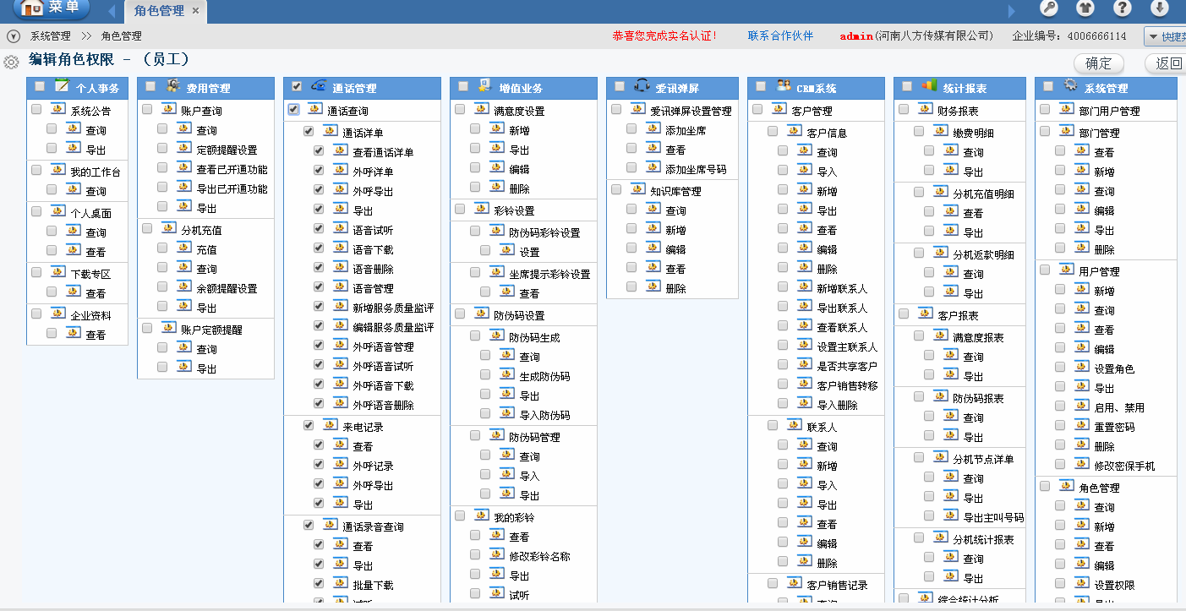Uncheck the 通话管理 header checkbox
The height and width of the screenshot is (611, 1186).
tap(297, 86)
